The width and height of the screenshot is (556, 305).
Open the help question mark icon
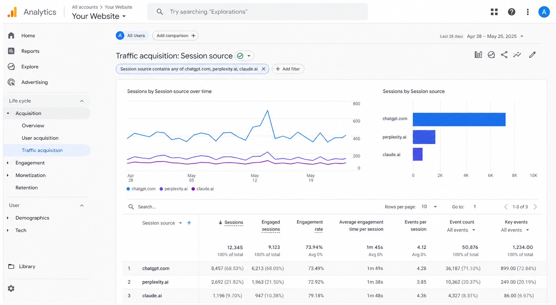tap(511, 12)
